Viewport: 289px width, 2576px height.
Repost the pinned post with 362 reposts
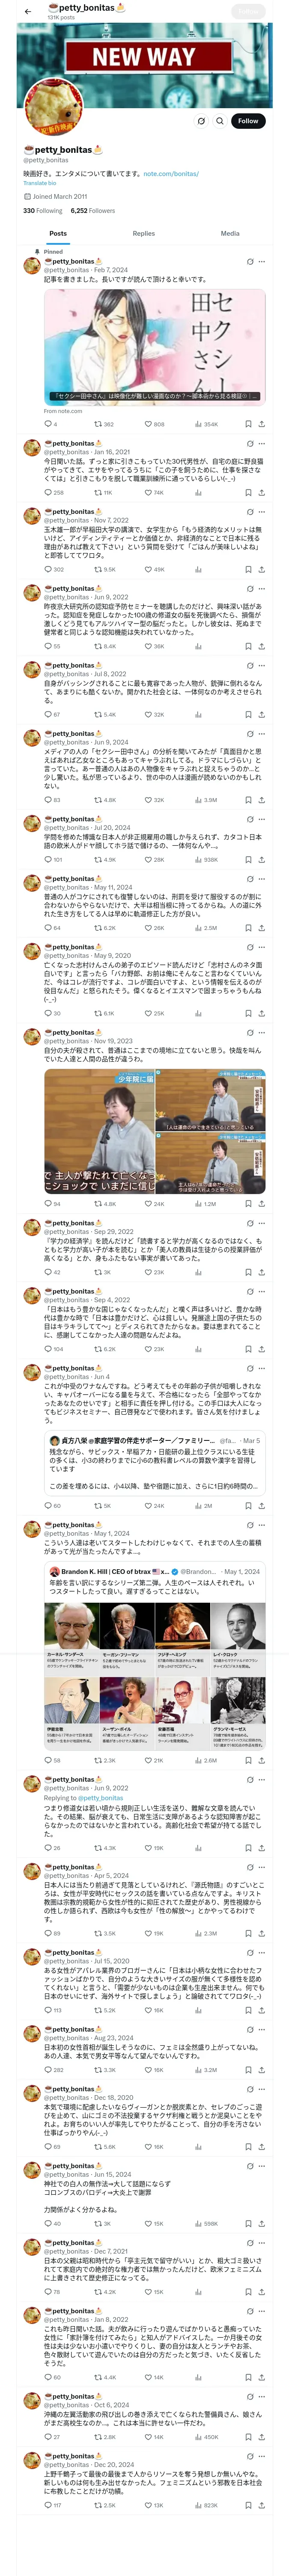104,424
